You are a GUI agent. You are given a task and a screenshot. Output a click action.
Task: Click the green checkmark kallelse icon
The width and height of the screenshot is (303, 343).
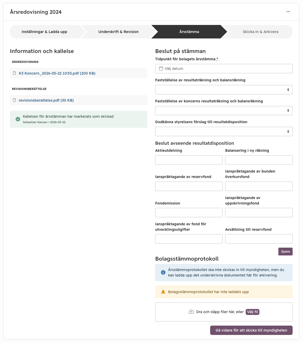(18, 119)
